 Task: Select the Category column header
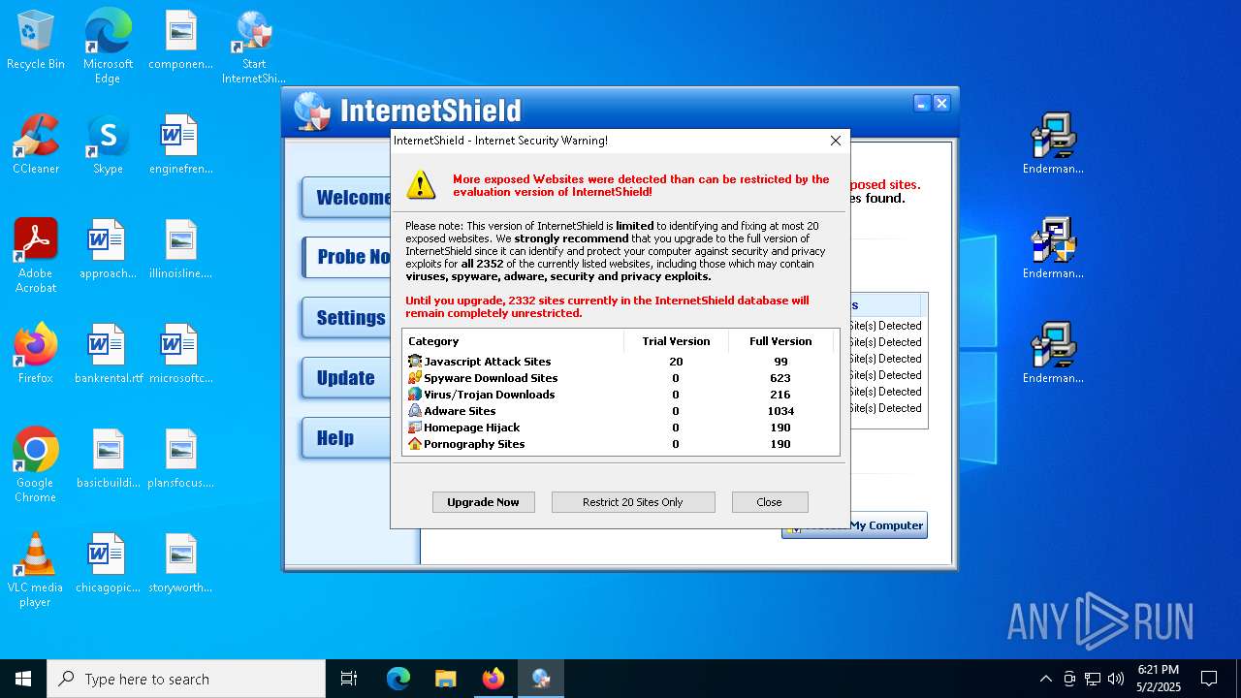(513, 341)
